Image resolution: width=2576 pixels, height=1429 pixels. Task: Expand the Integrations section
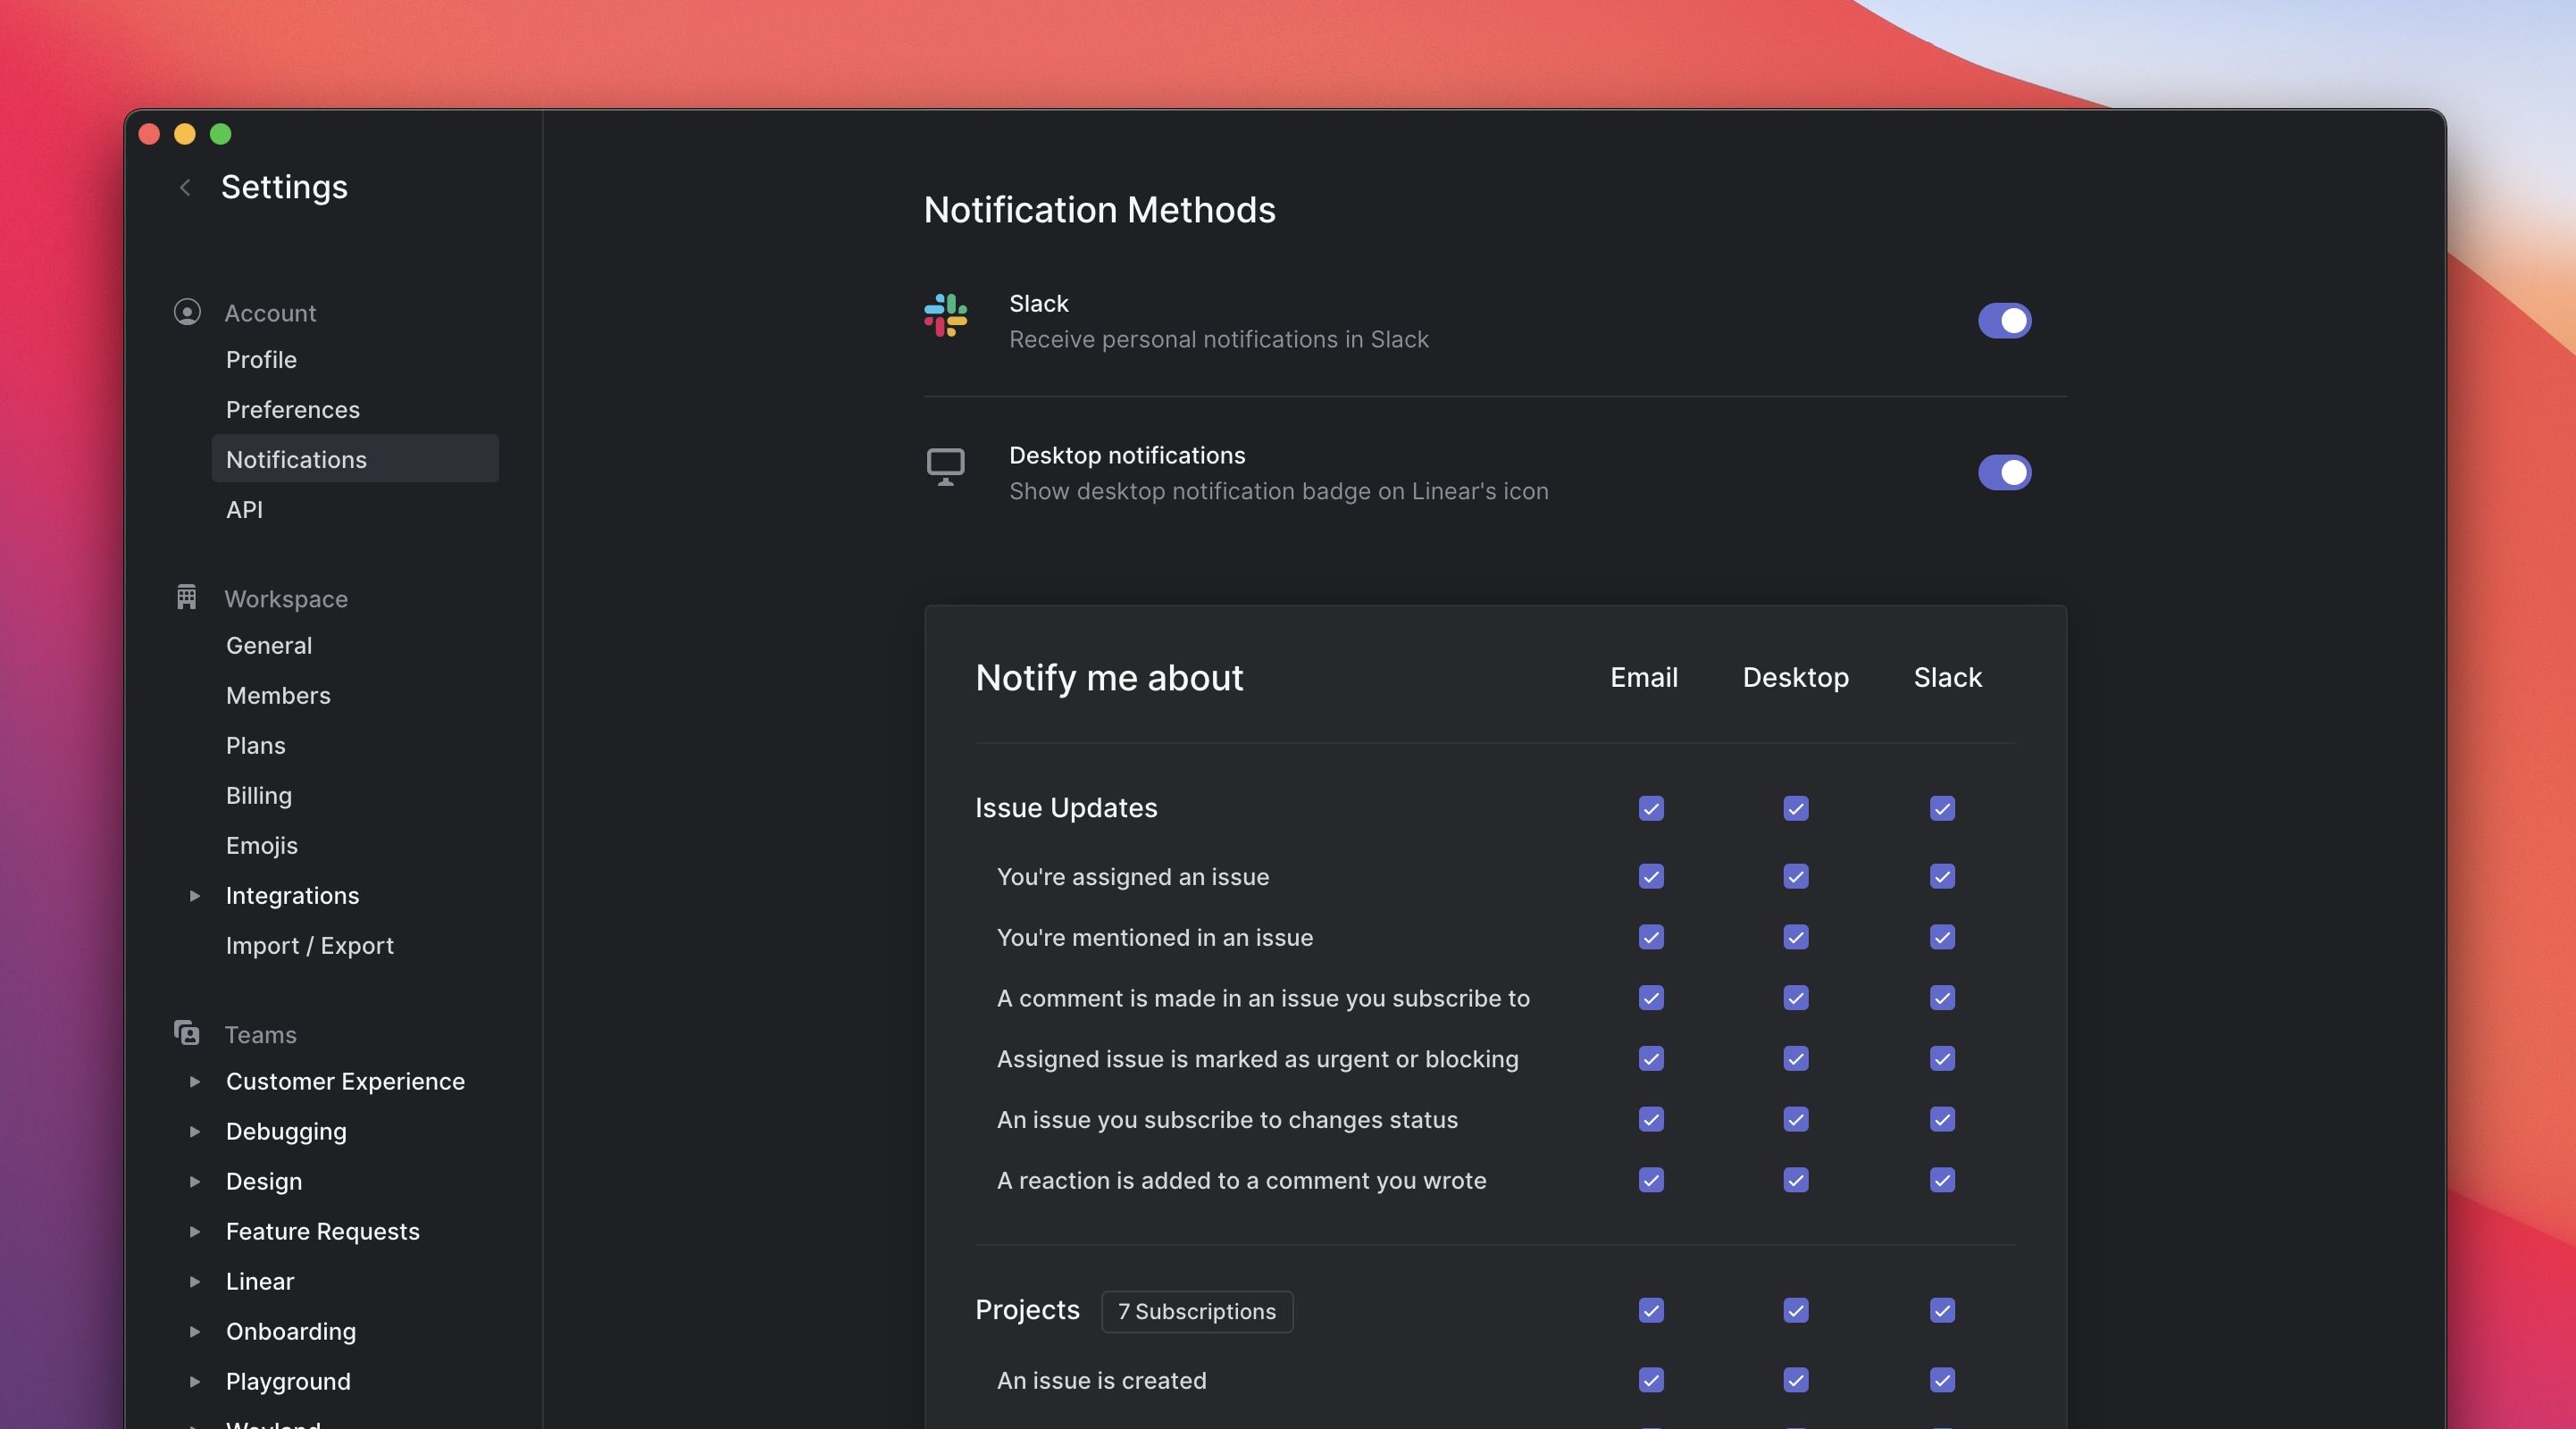(195, 896)
